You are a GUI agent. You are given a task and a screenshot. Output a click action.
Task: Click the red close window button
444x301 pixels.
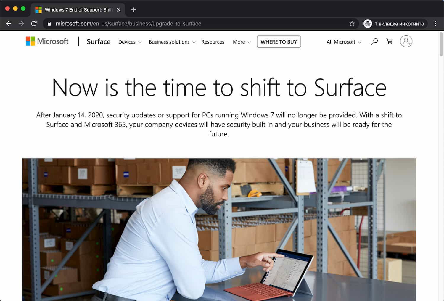[8, 9]
